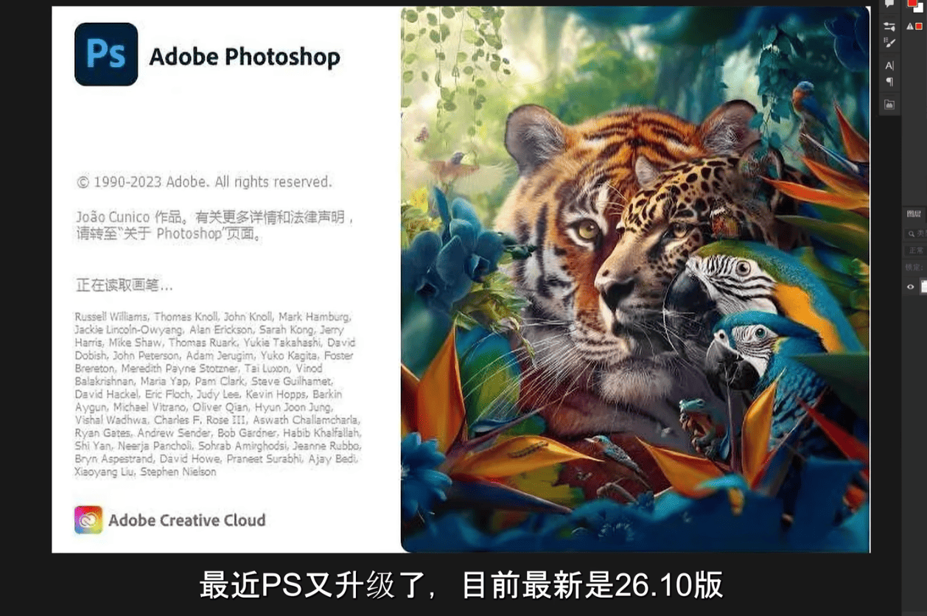The image size is (927, 616).
Task: Open the Paragraph panel icon
Action: pos(889,82)
